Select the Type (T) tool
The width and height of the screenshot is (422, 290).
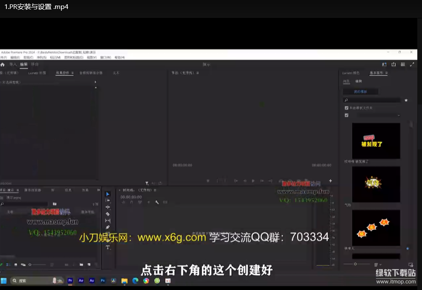108,247
